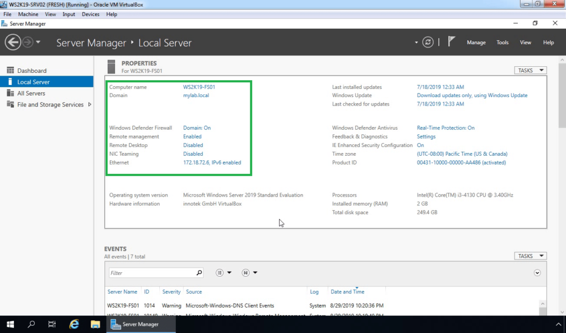
Task: Click Last checked for updates date
Action: (441, 104)
